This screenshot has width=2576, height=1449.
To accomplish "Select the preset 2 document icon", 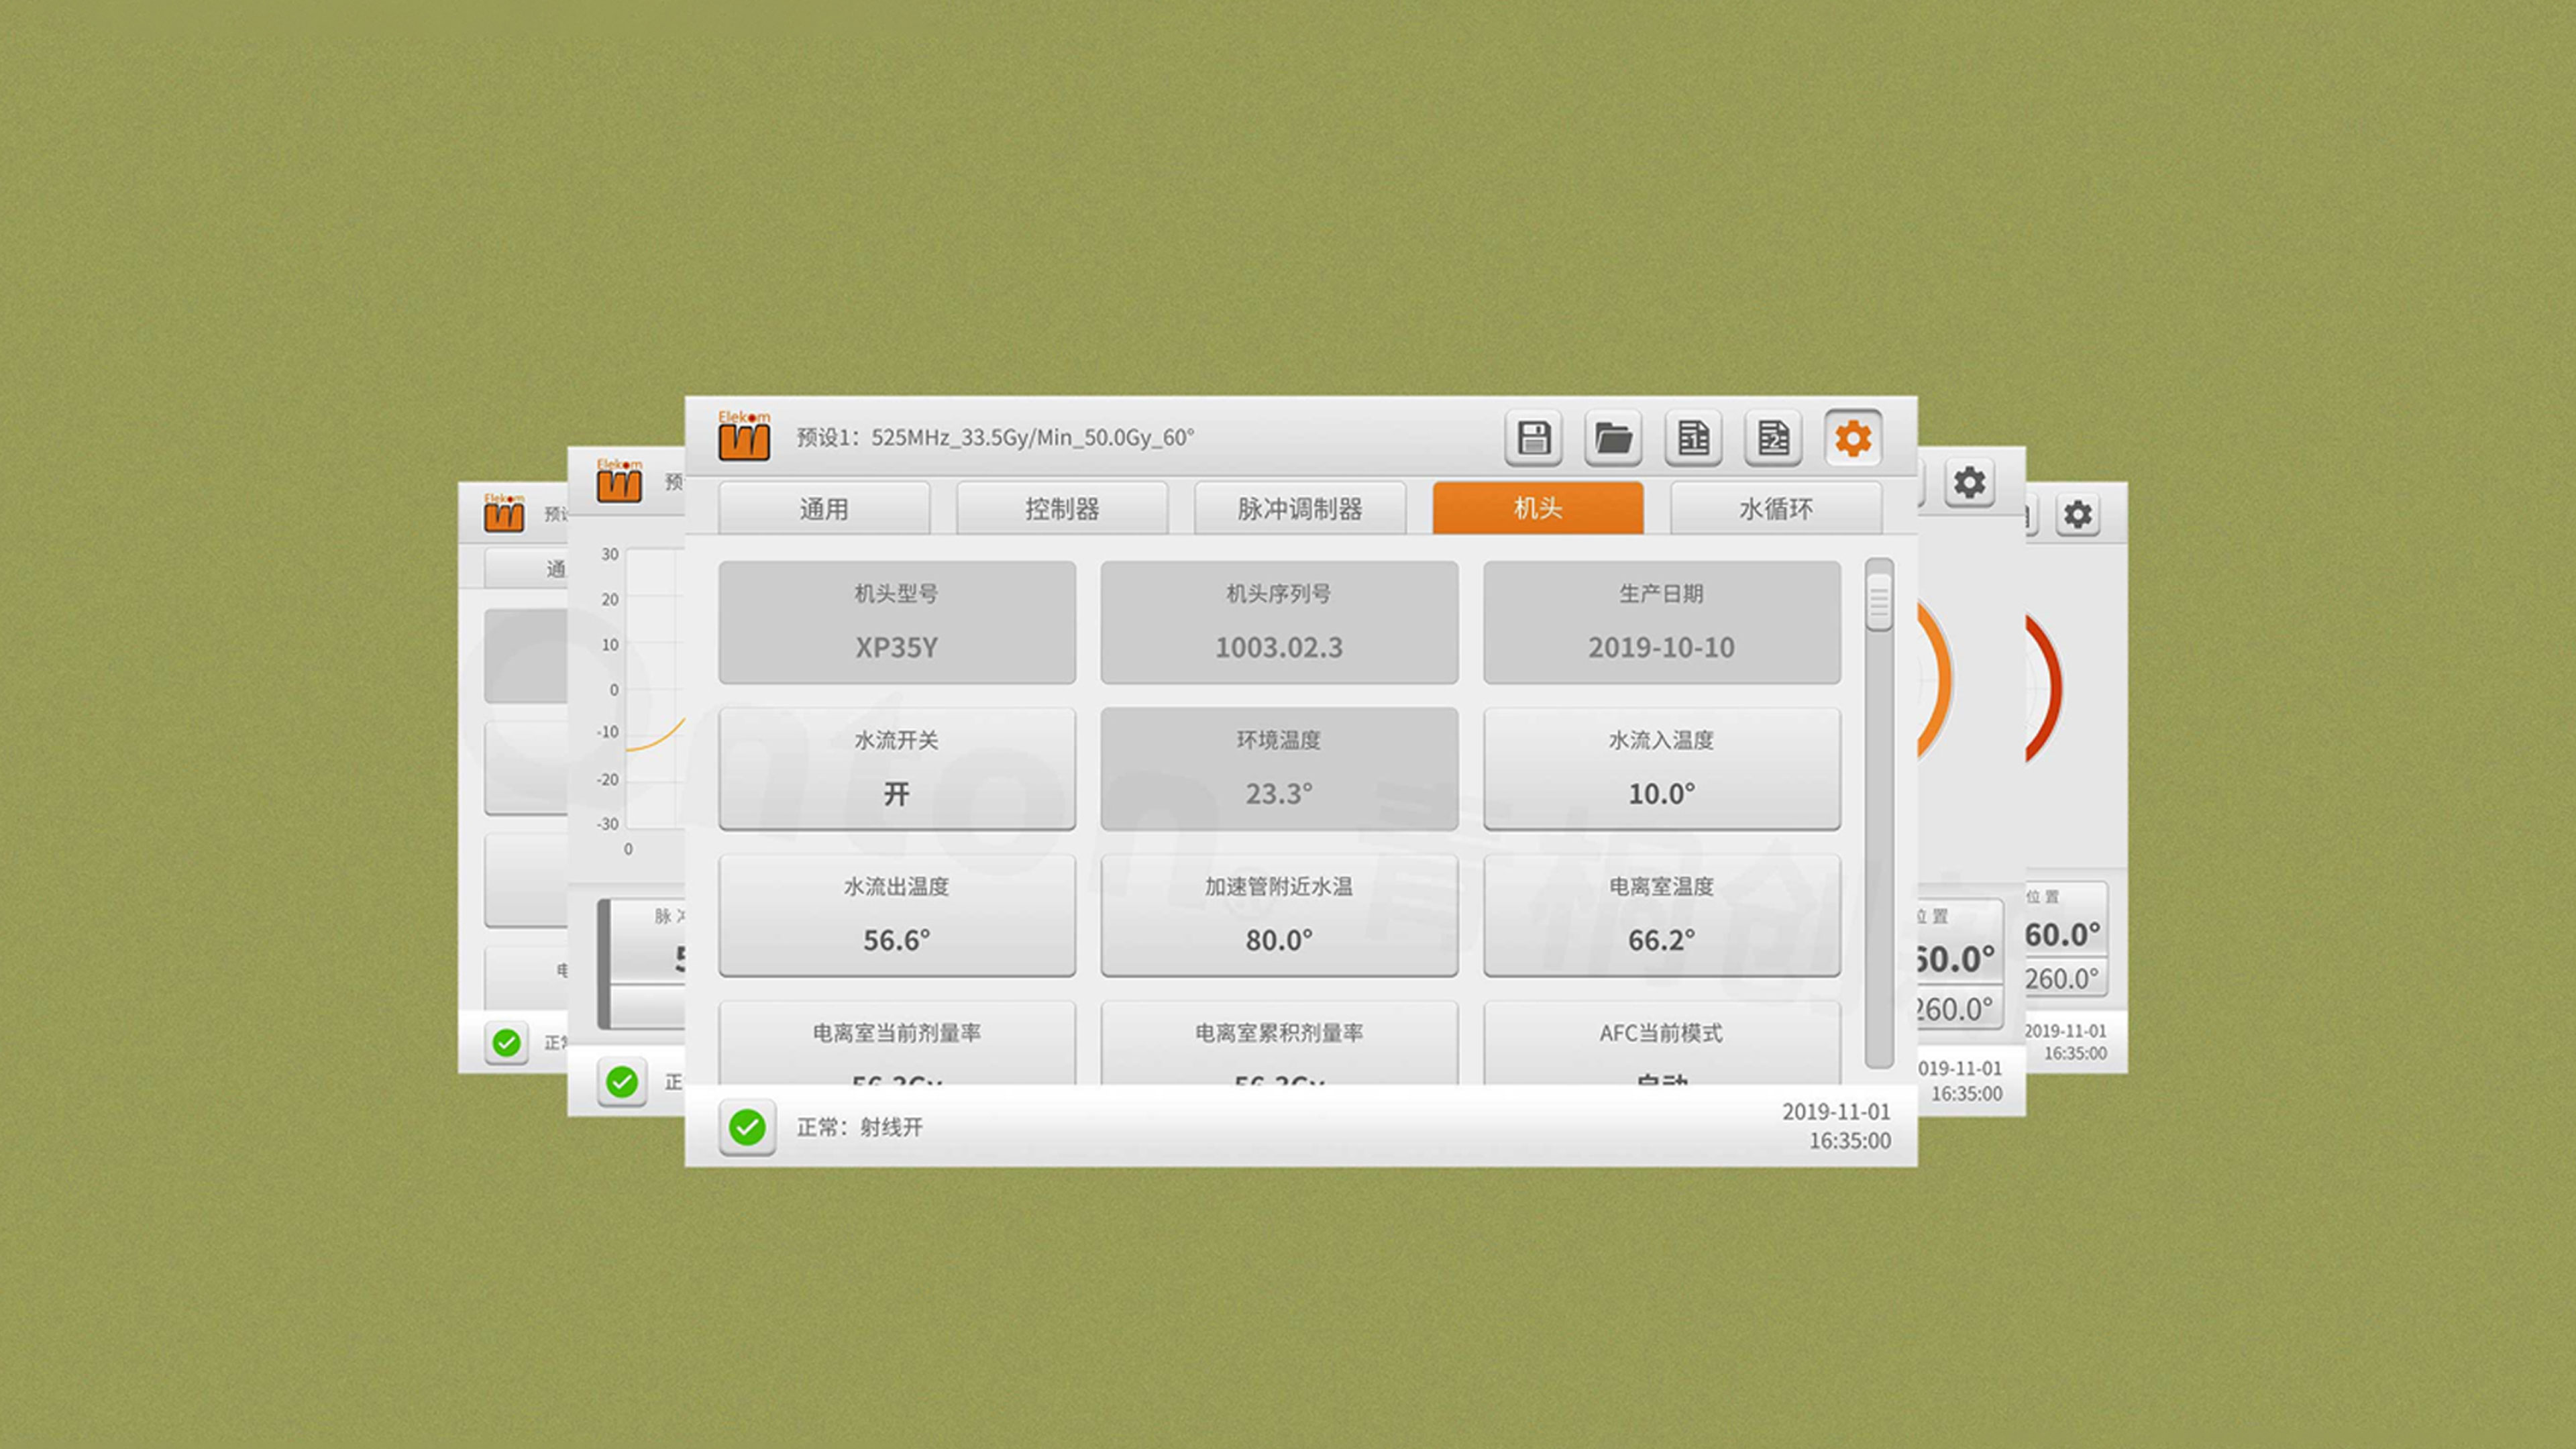I will (1773, 438).
